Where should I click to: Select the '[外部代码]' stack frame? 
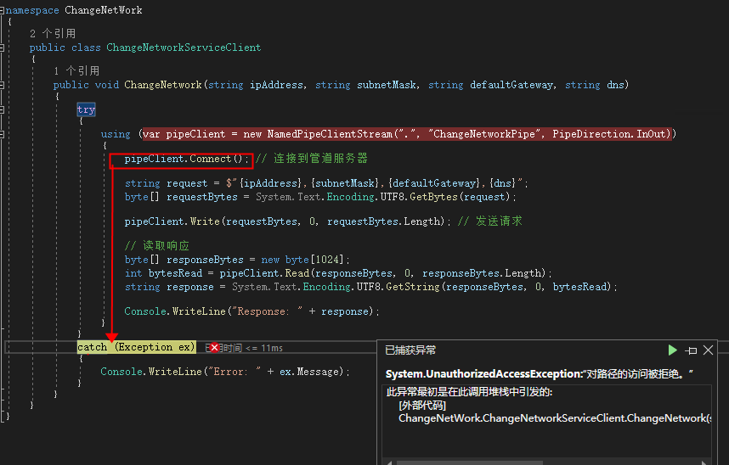[422, 406]
